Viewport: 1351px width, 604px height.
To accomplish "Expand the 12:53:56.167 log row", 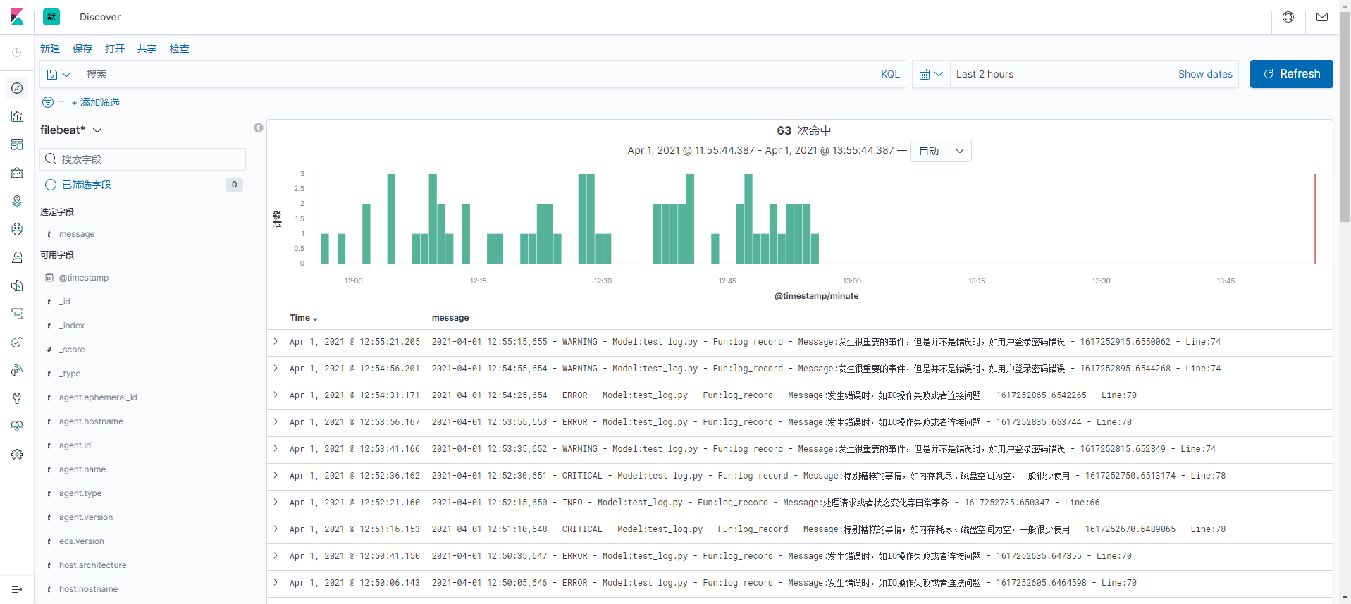I will [276, 421].
